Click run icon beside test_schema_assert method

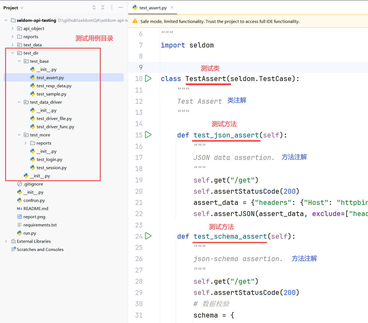point(148,236)
